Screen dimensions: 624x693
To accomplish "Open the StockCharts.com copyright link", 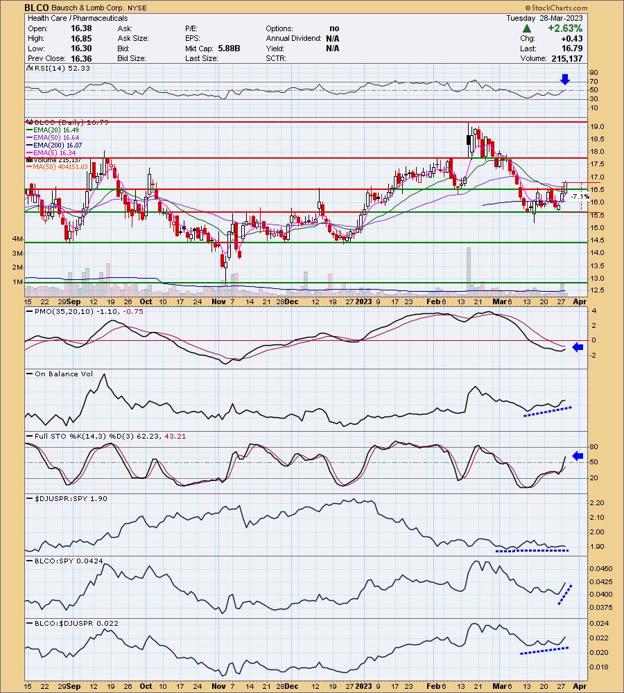I will [x=556, y=8].
